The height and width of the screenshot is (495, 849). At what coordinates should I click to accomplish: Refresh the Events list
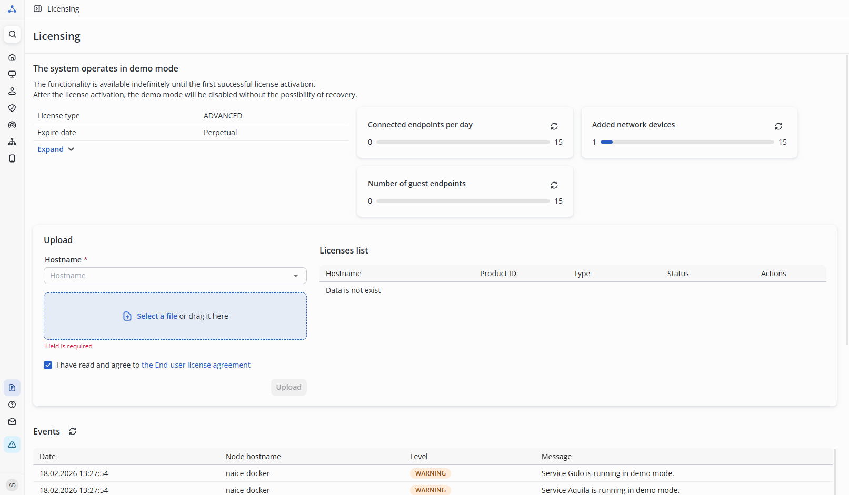coord(73,431)
